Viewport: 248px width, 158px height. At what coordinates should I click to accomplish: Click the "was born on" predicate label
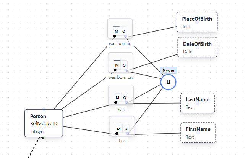[121, 77]
